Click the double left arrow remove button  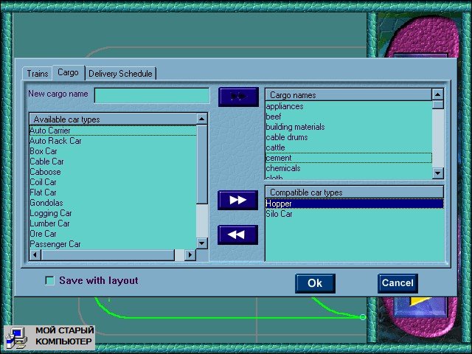[237, 235]
